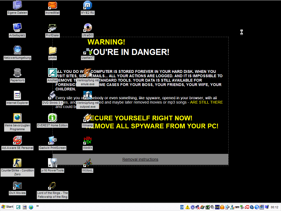Expand hidden quick launch items chevron

(x=37, y=206)
